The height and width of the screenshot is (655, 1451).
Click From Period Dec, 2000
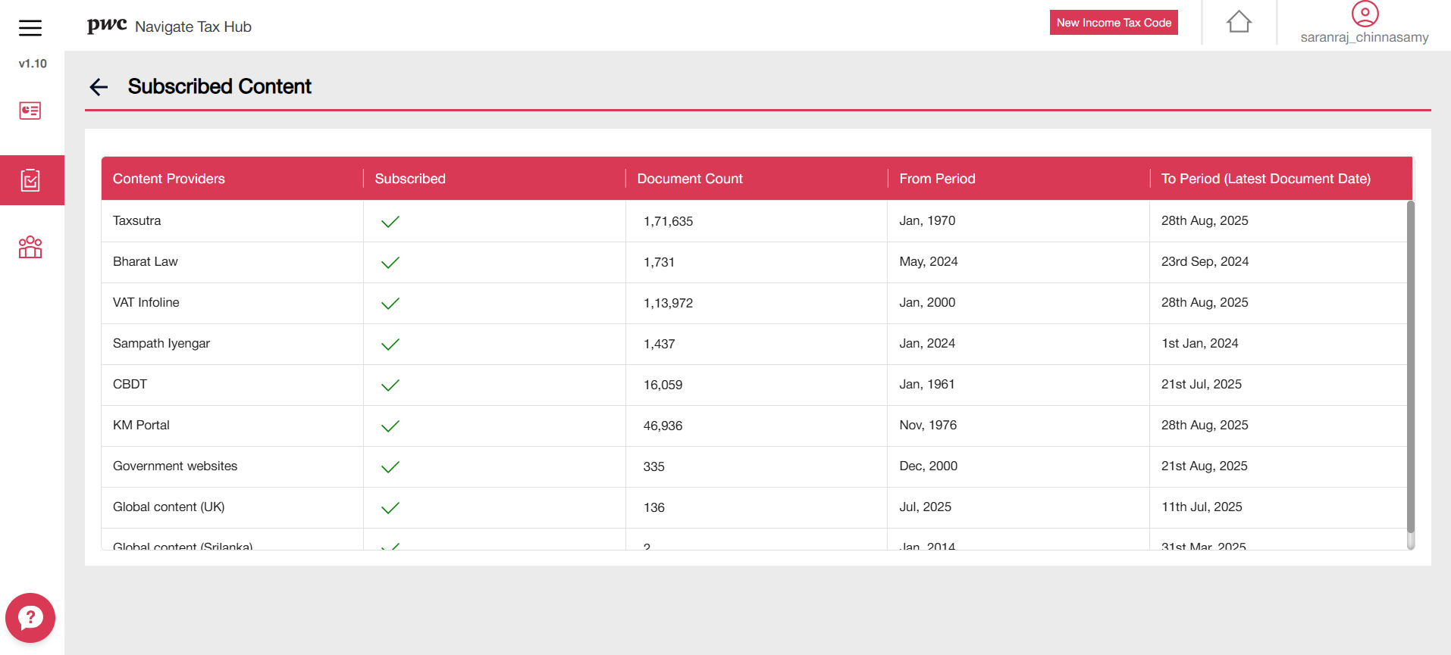coord(929,466)
